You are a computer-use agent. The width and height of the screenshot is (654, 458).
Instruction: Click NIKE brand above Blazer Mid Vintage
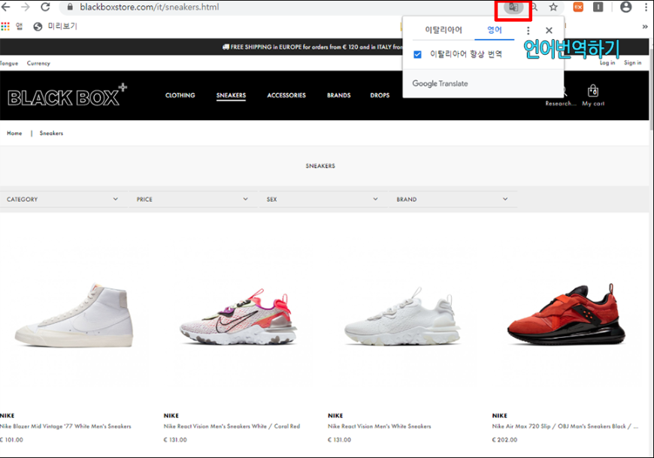point(7,415)
